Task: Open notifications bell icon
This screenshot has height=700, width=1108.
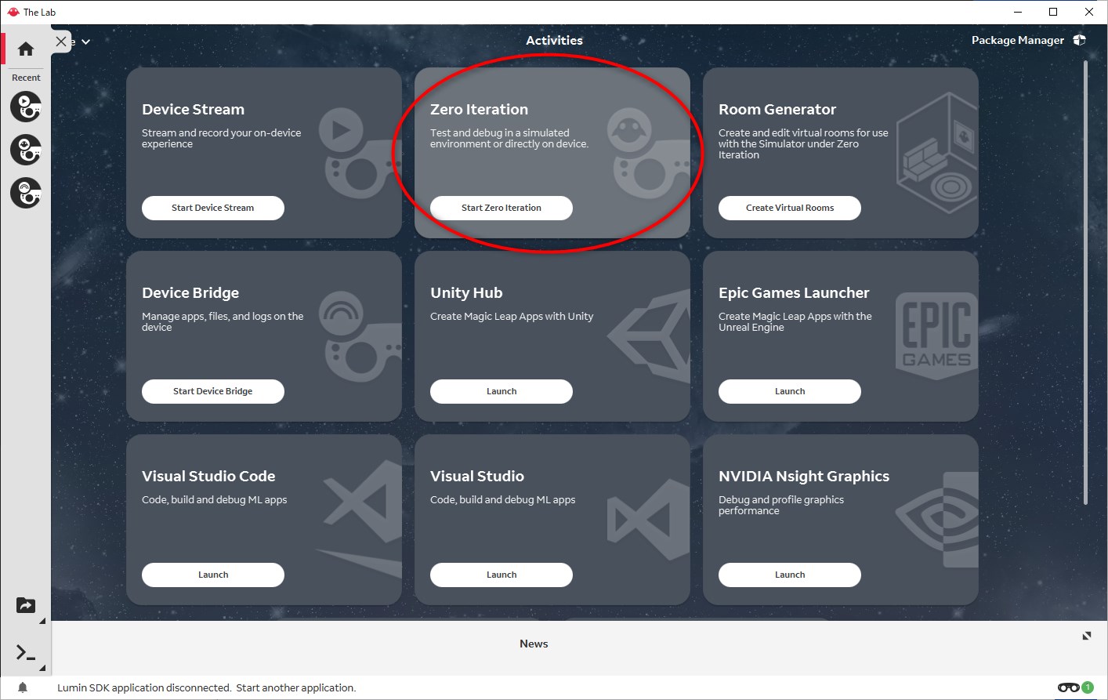Action: [23, 687]
